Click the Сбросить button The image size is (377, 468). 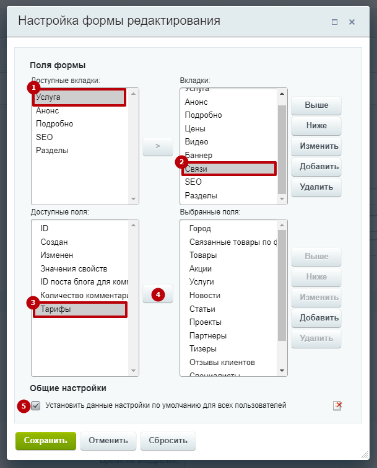pos(168,441)
